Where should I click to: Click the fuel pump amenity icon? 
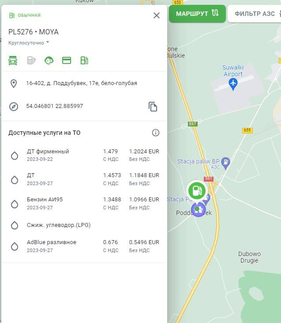click(x=84, y=60)
